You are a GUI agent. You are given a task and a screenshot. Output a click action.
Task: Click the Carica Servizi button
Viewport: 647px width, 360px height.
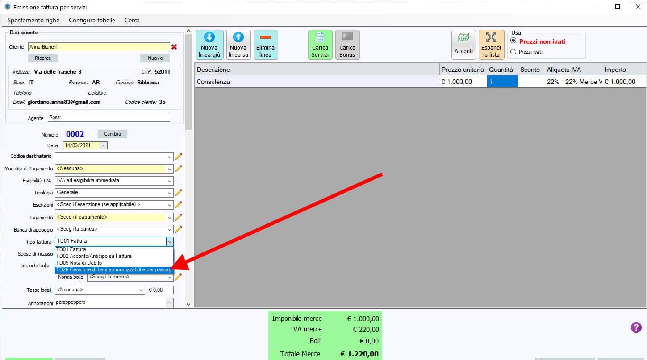[320, 45]
